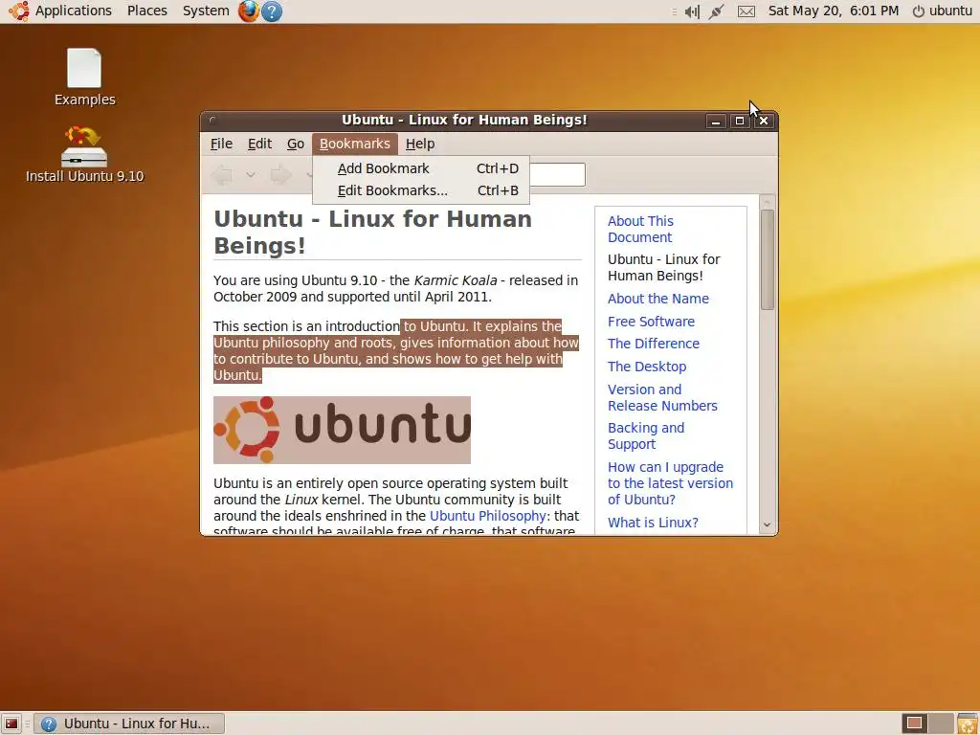Open the Trash in bottom panel
This screenshot has width=980, height=735.
[967, 724]
